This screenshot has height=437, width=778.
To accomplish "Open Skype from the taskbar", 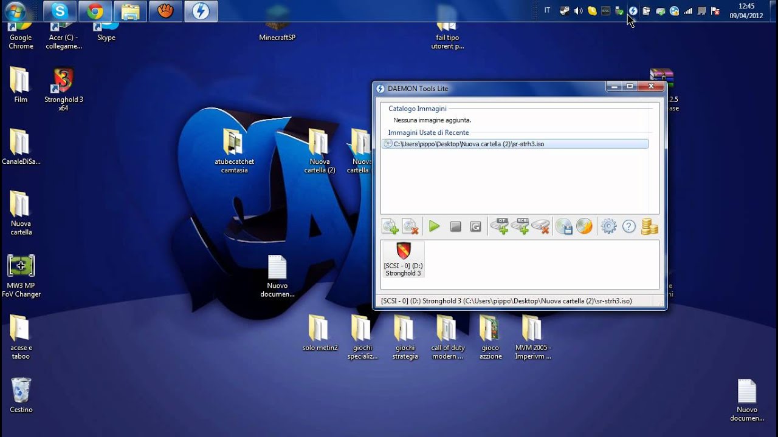I will (x=60, y=11).
